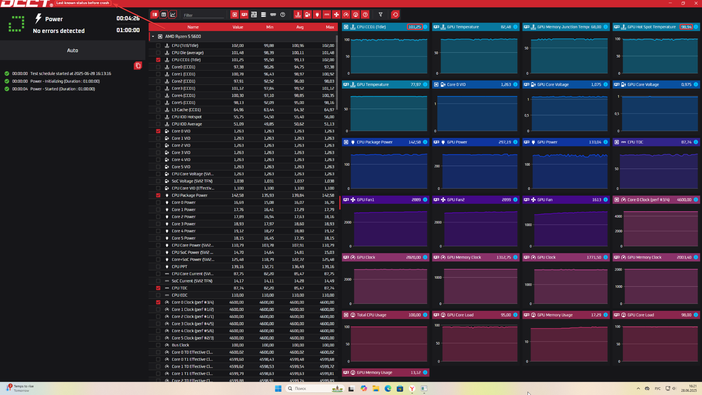Uncheck the Core 0 VID checkbox
Screen dimensions: 702x395
coord(158,131)
